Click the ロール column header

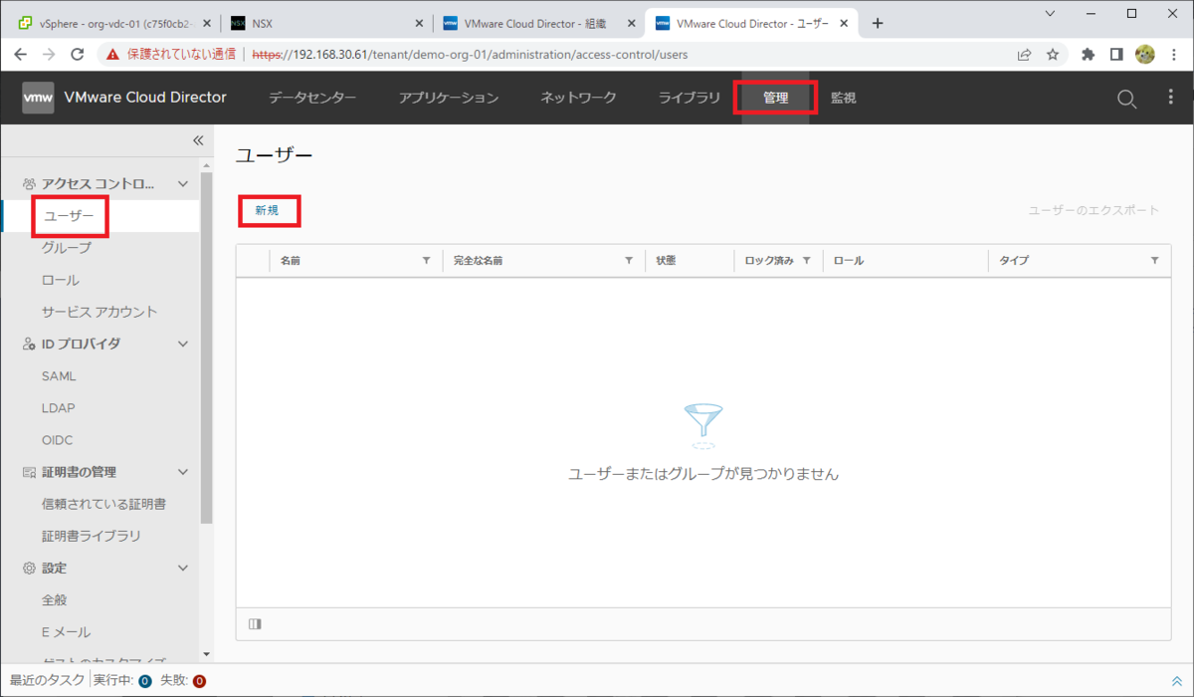tap(848, 260)
